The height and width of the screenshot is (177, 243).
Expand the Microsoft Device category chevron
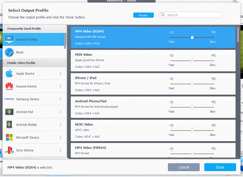click(x=60, y=137)
